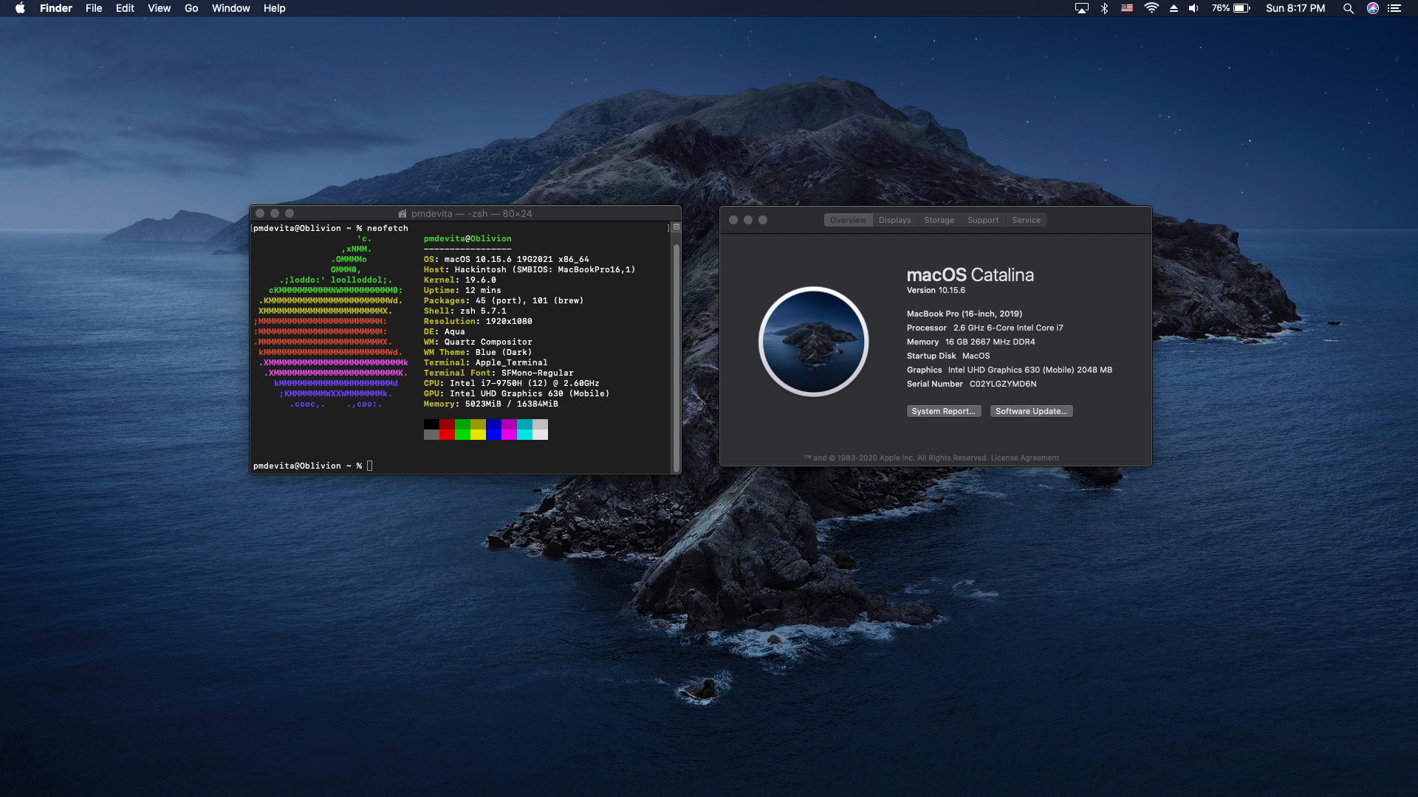Screen dimensions: 1418x797
Task: Click 'MacBook Pro (16-inch, 2019)' text
Action: tap(965, 314)
